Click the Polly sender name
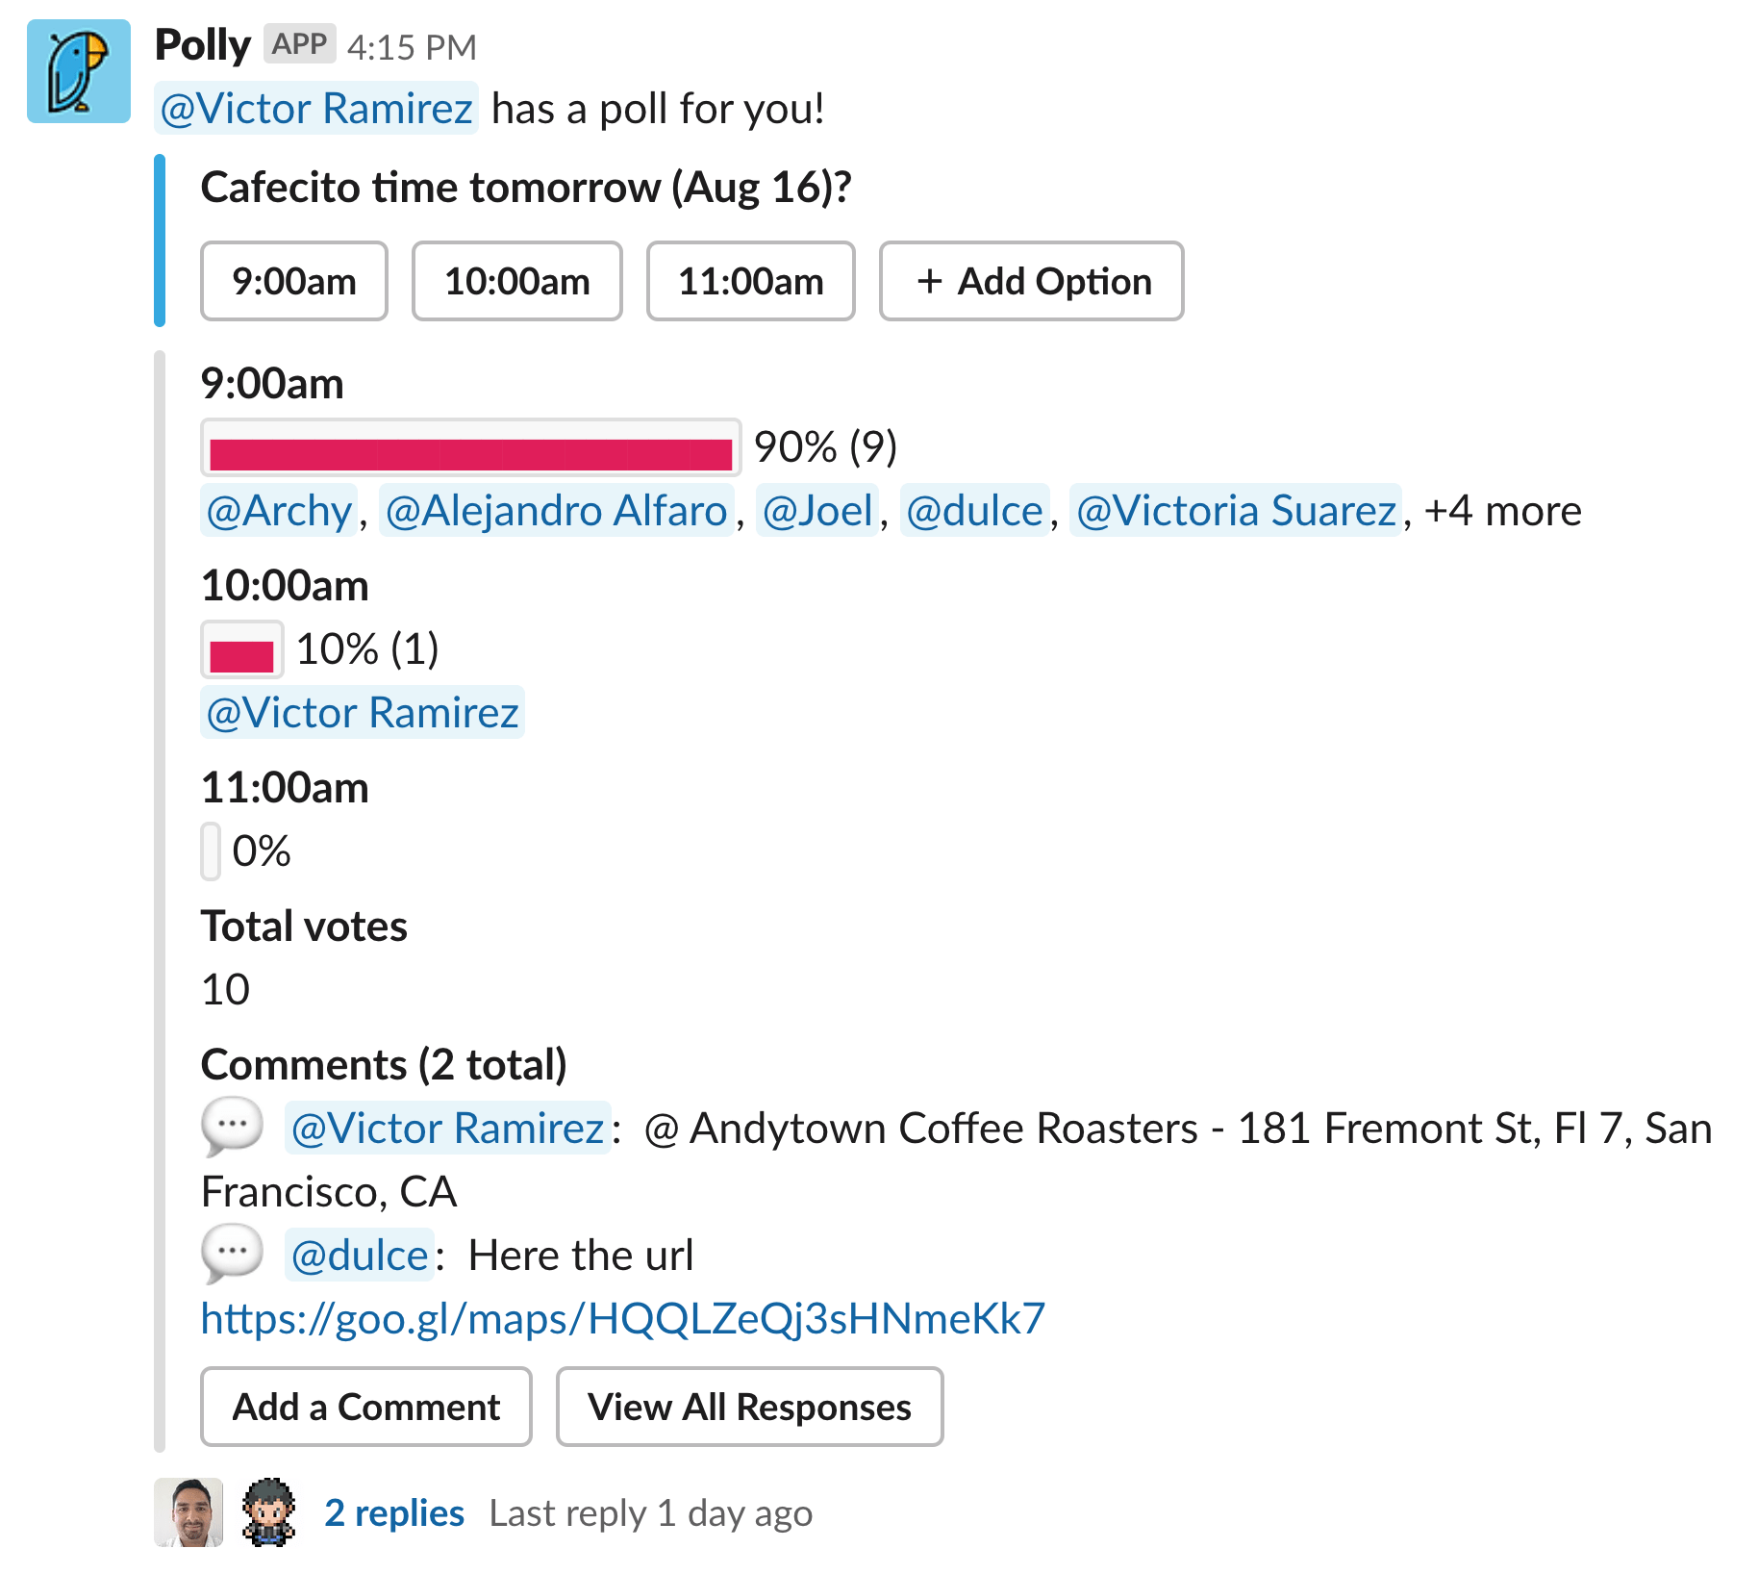This screenshot has height=1574, width=1758. tap(203, 45)
